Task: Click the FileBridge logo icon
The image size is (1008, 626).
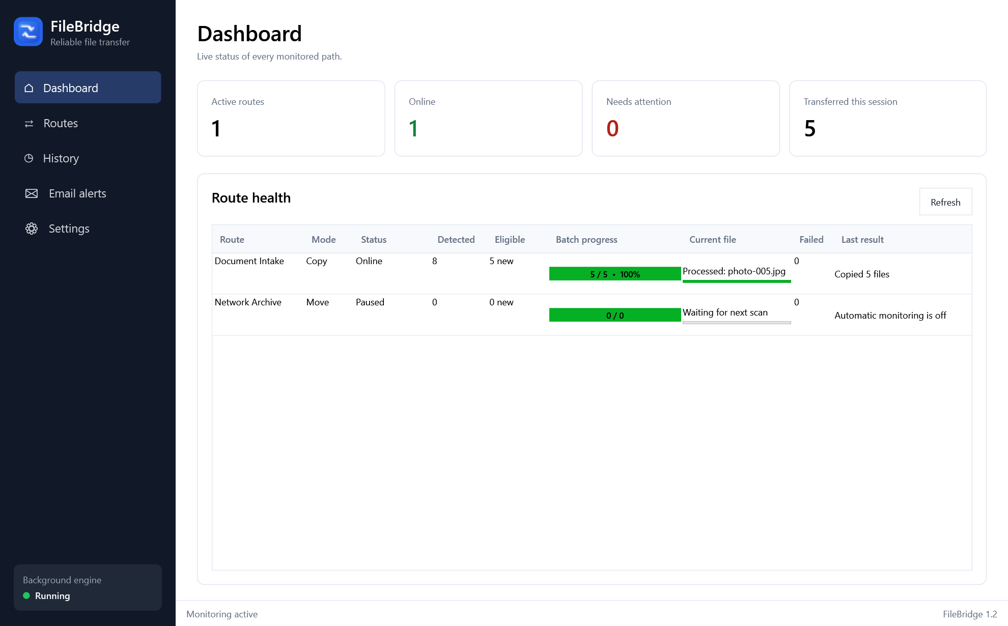Action: [28, 32]
